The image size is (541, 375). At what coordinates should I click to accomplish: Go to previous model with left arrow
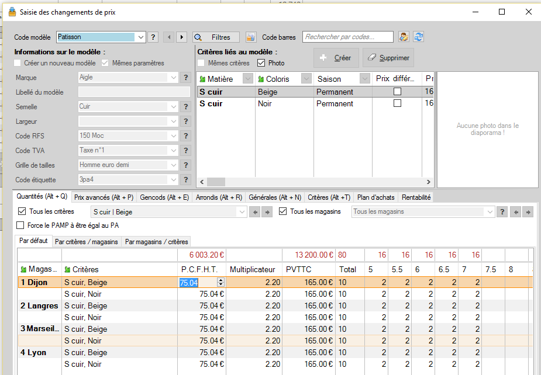[x=169, y=37]
